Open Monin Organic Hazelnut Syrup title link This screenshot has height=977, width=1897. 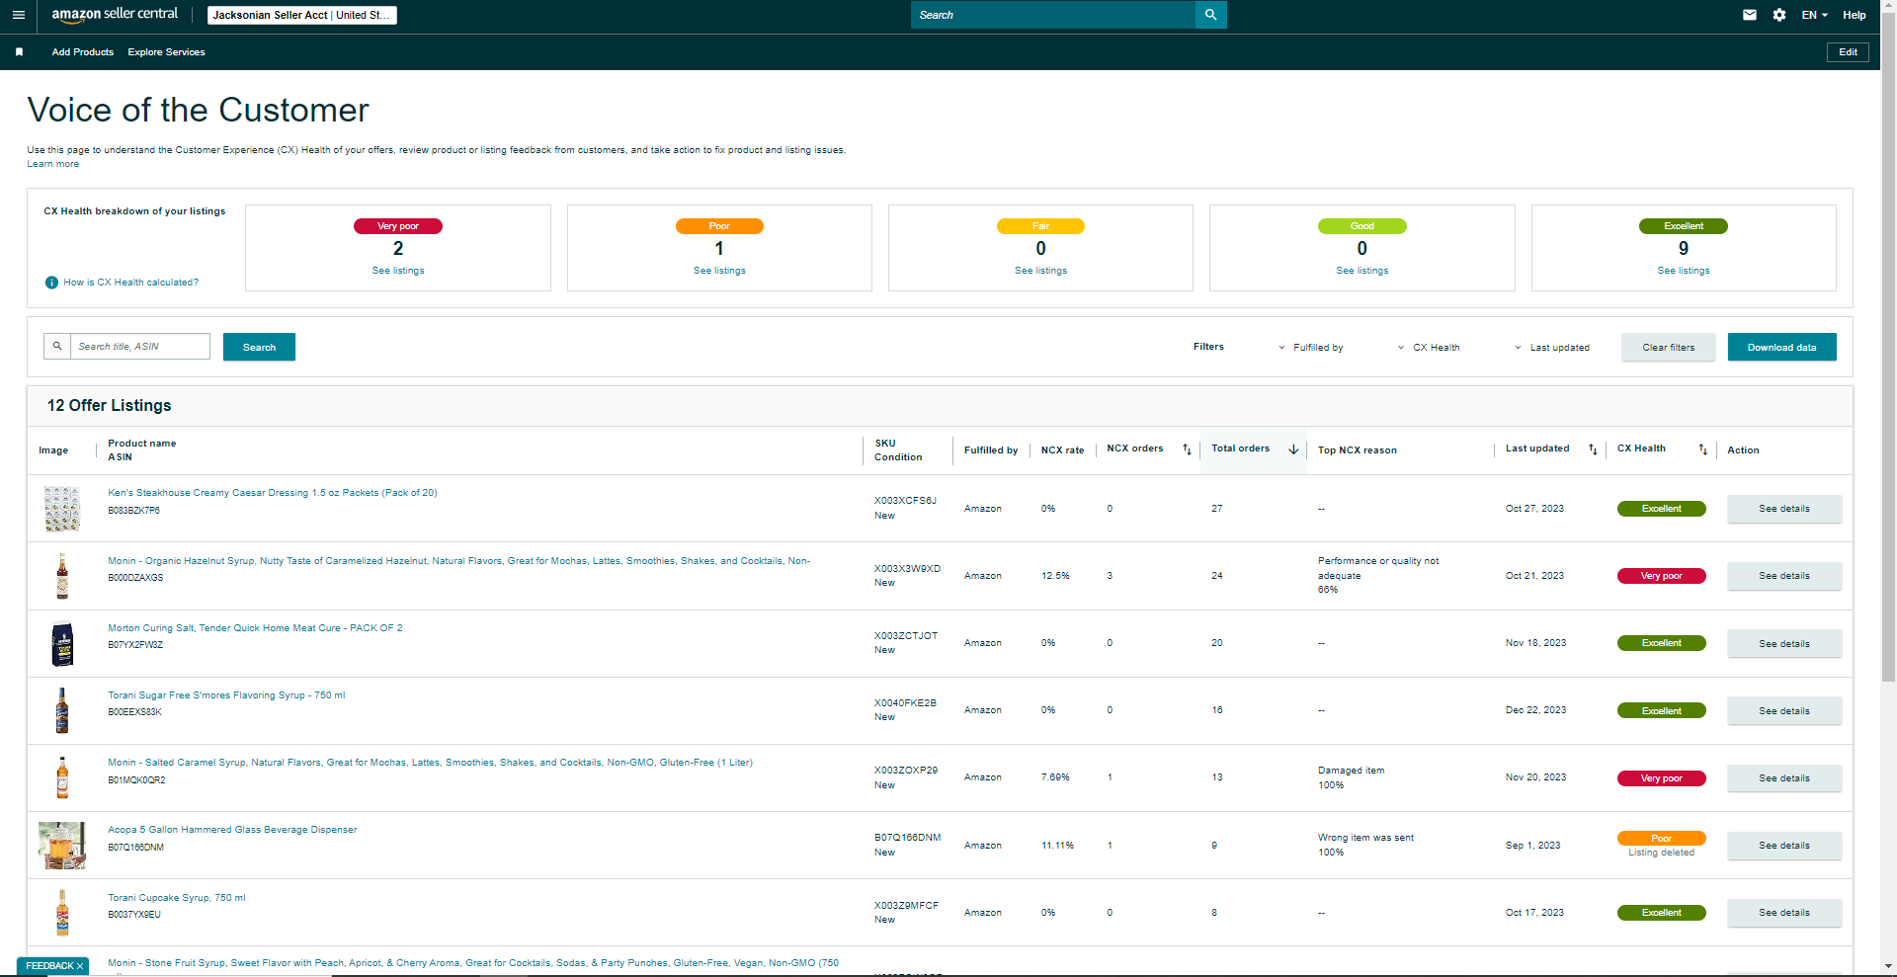point(458,561)
